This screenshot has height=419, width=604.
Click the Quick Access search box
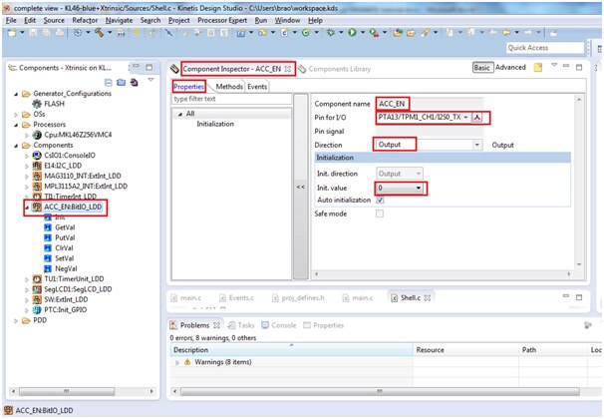pos(545,48)
